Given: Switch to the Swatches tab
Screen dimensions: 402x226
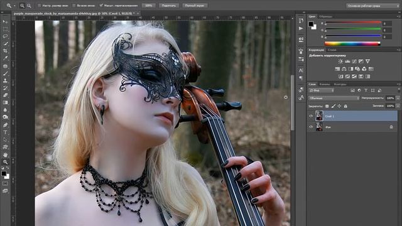Looking at the screenshot, I should [325, 16].
